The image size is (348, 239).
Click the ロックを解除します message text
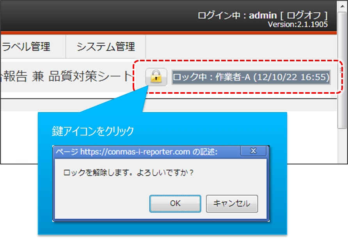click(x=128, y=173)
